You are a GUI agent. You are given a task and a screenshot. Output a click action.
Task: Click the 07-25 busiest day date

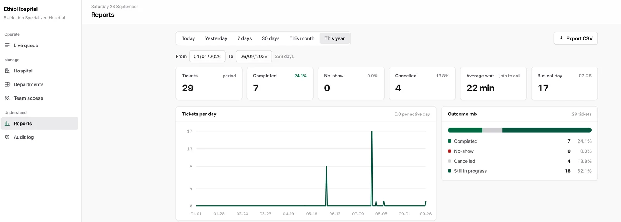585,76
